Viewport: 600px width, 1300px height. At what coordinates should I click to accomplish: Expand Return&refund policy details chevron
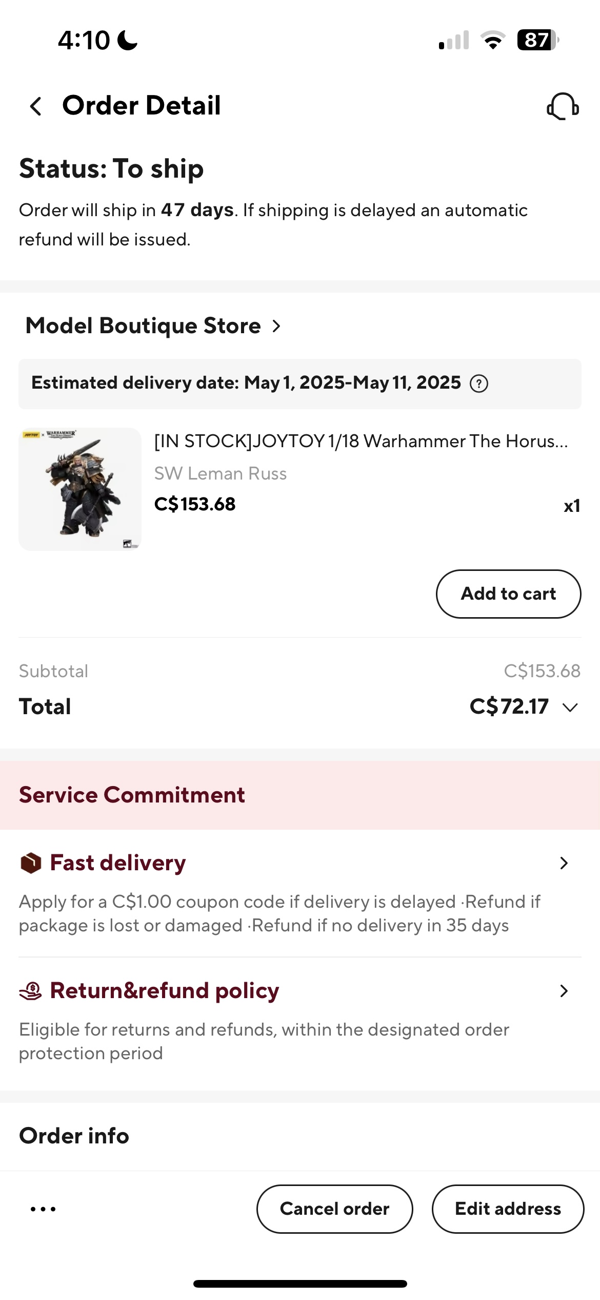click(564, 991)
